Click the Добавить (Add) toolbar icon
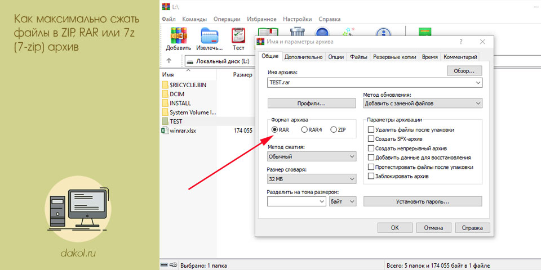The width and height of the screenshot is (541, 270). [x=179, y=35]
